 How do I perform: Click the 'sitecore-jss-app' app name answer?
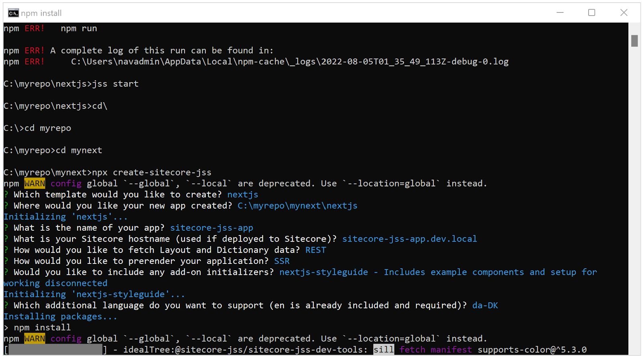211,228
